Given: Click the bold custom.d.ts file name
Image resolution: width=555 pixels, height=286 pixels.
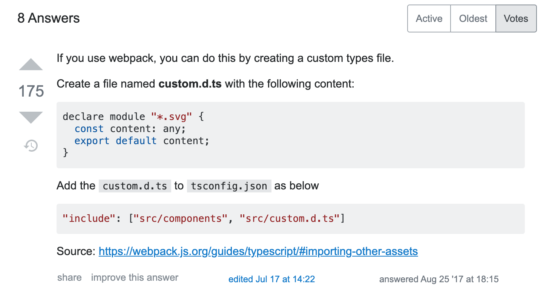Looking at the screenshot, I should pyautogui.click(x=190, y=83).
